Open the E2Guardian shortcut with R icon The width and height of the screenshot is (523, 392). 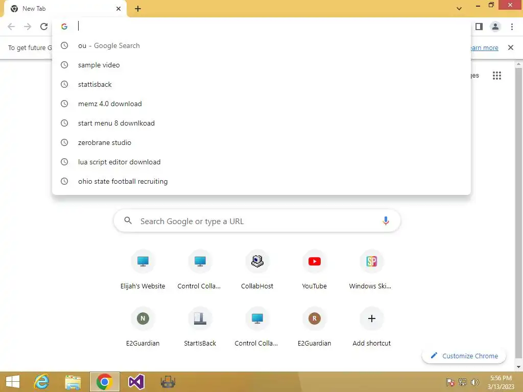pos(314,327)
